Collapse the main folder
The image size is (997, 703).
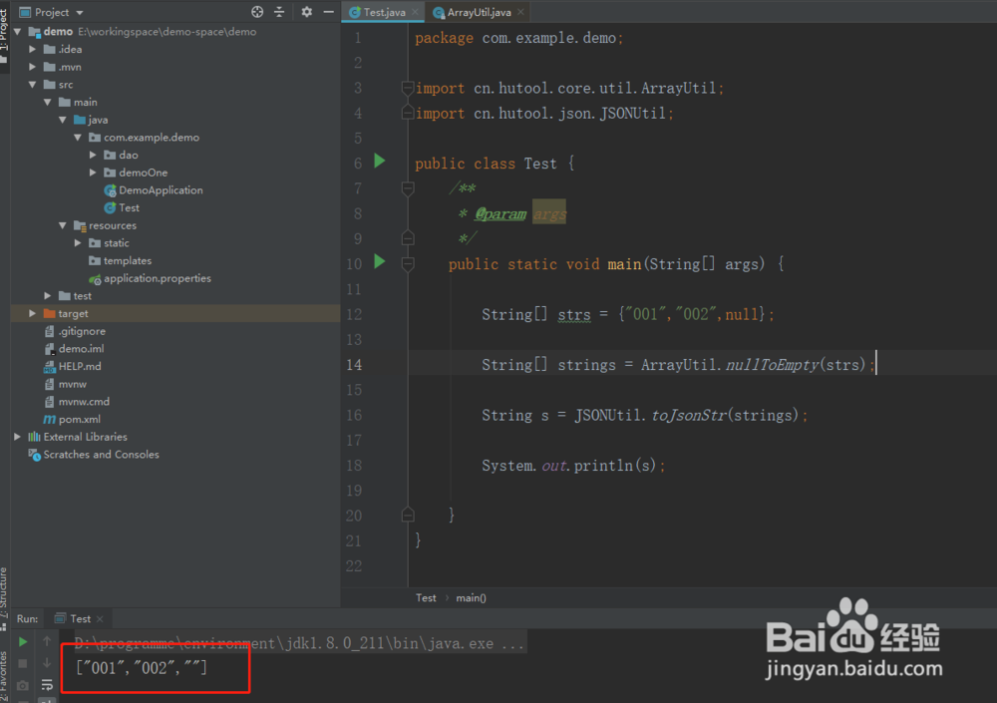pos(48,102)
